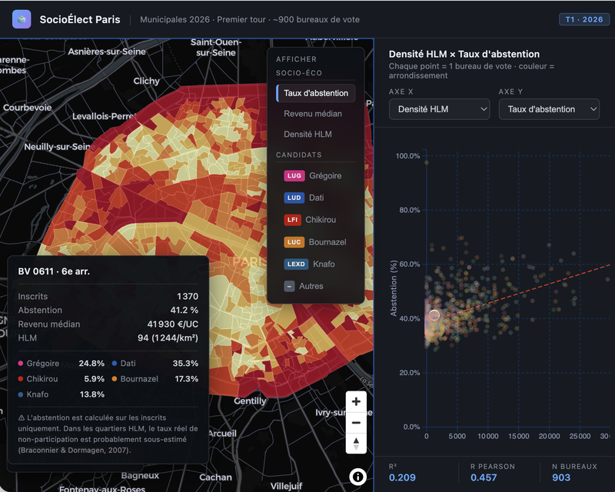
Task: Reset map bearing with compass button
Action: (x=356, y=444)
